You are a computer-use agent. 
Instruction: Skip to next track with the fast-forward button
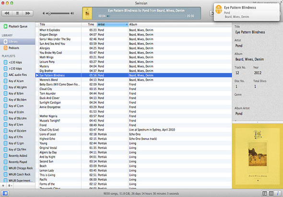[28, 13]
